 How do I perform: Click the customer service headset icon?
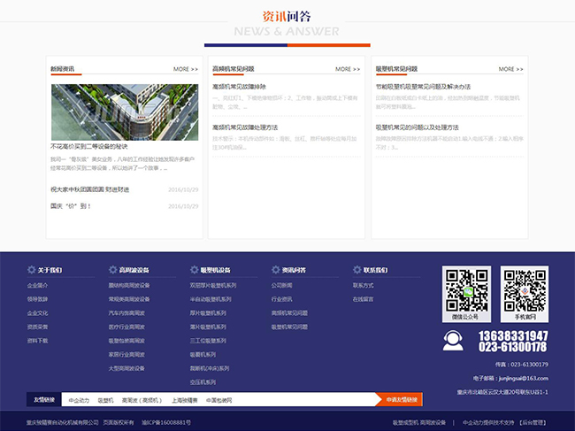(453, 341)
